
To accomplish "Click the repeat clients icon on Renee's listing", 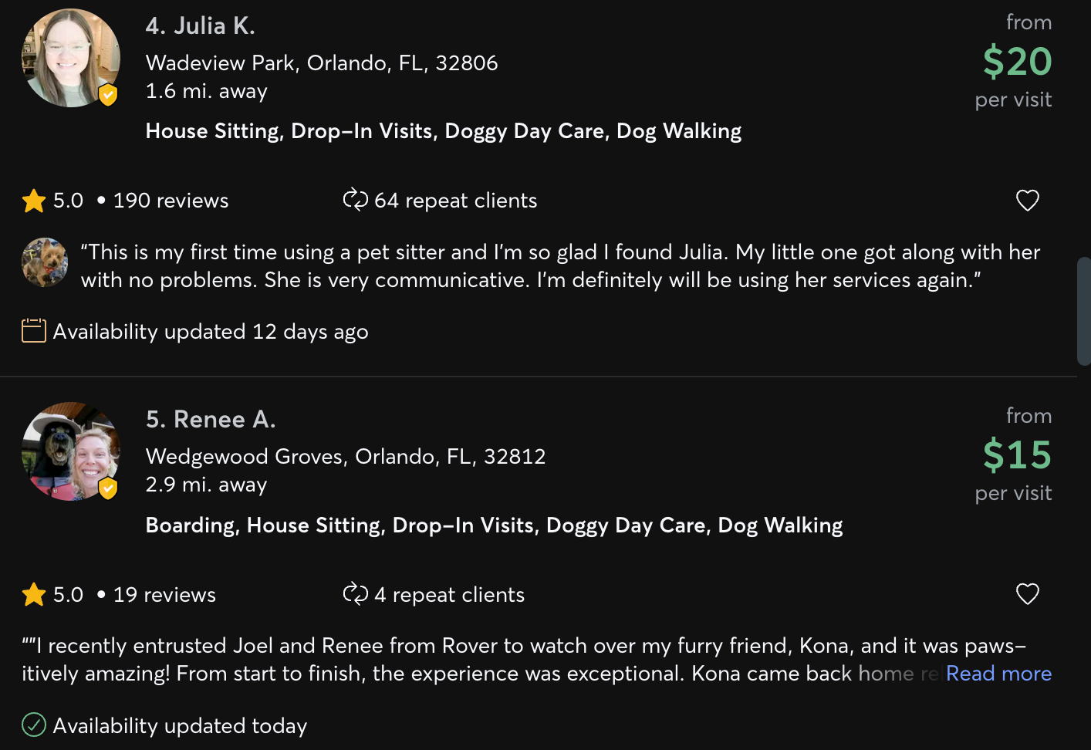I will [x=356, y=594].
